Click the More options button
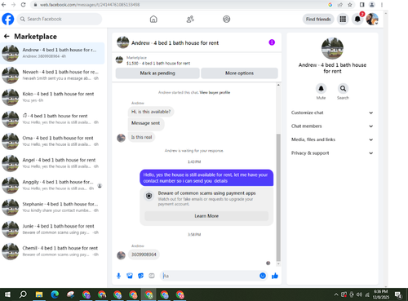408x301 pixels. tap(239, 73)
